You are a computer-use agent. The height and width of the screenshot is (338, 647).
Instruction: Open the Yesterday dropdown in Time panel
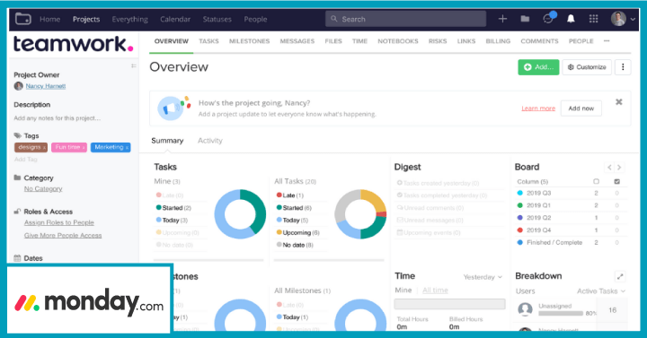pos(483,277)
